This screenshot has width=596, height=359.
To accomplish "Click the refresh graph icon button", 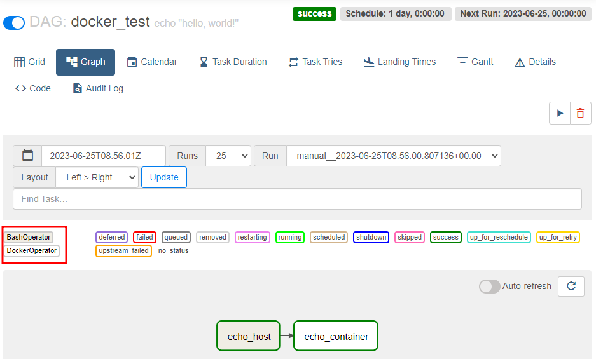I will [571, 286].
